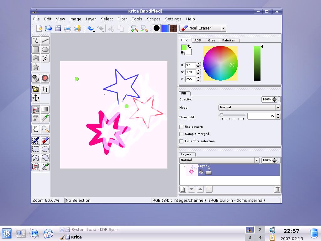
Task: Open Fill opacity slider popup arrow
Action: tap(279, 99)
